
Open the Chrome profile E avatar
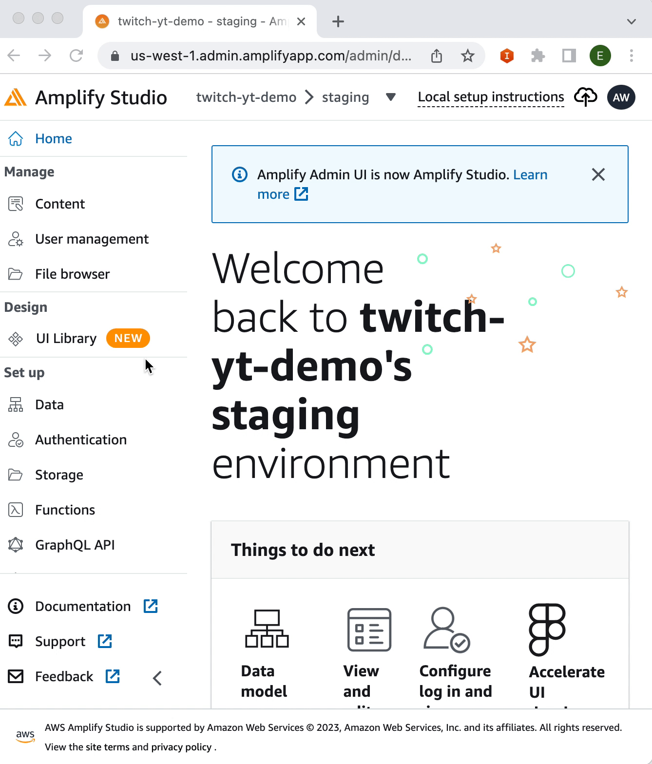[x=600, y=56]
